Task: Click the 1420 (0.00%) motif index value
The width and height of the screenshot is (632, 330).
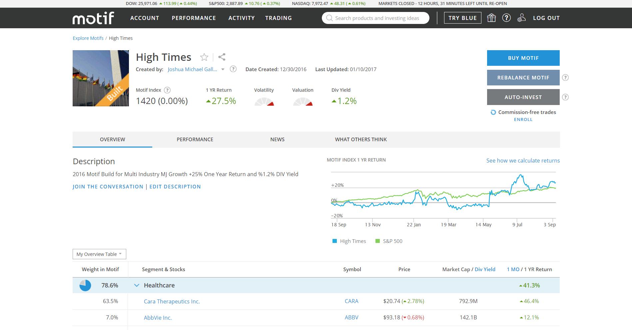Action: [x=162, y=101]
